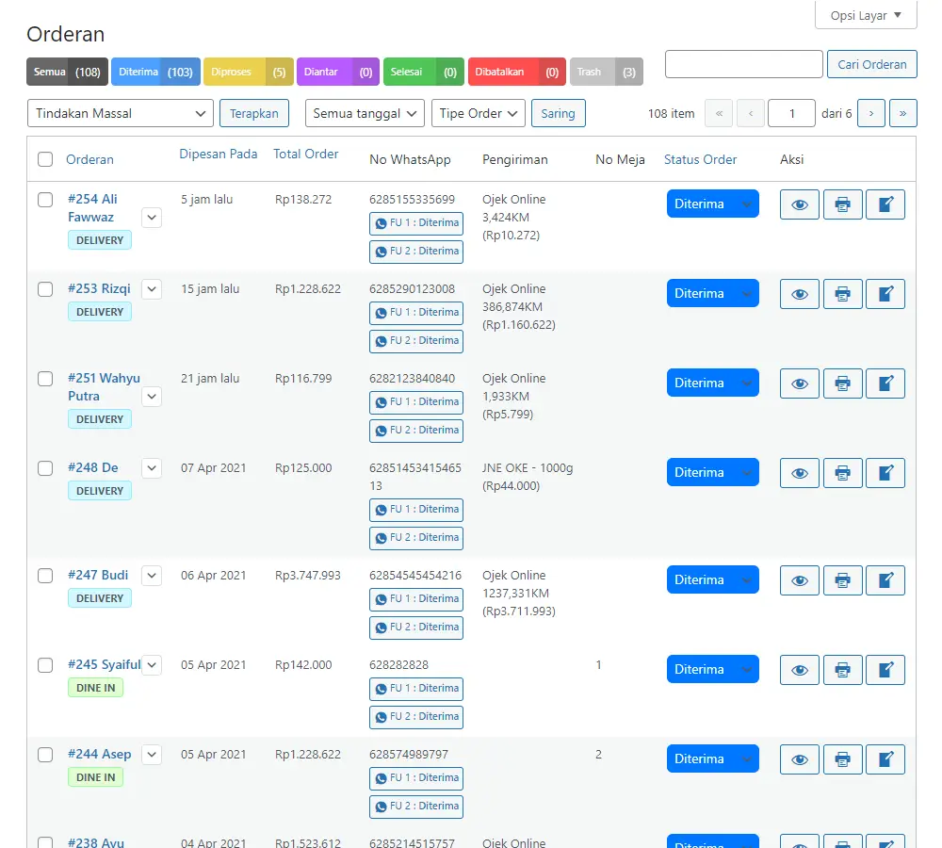Expand details chevron for #245 Syaiful
The image size is (942, 848).
(x=152, y=665)
